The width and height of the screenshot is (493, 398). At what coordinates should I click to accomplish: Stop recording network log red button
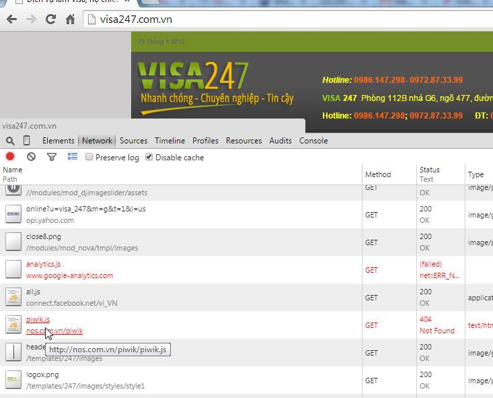point(10,157)
